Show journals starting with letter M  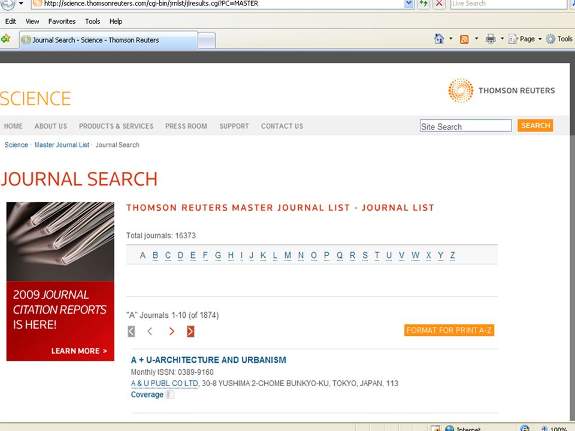click(287, 256)
